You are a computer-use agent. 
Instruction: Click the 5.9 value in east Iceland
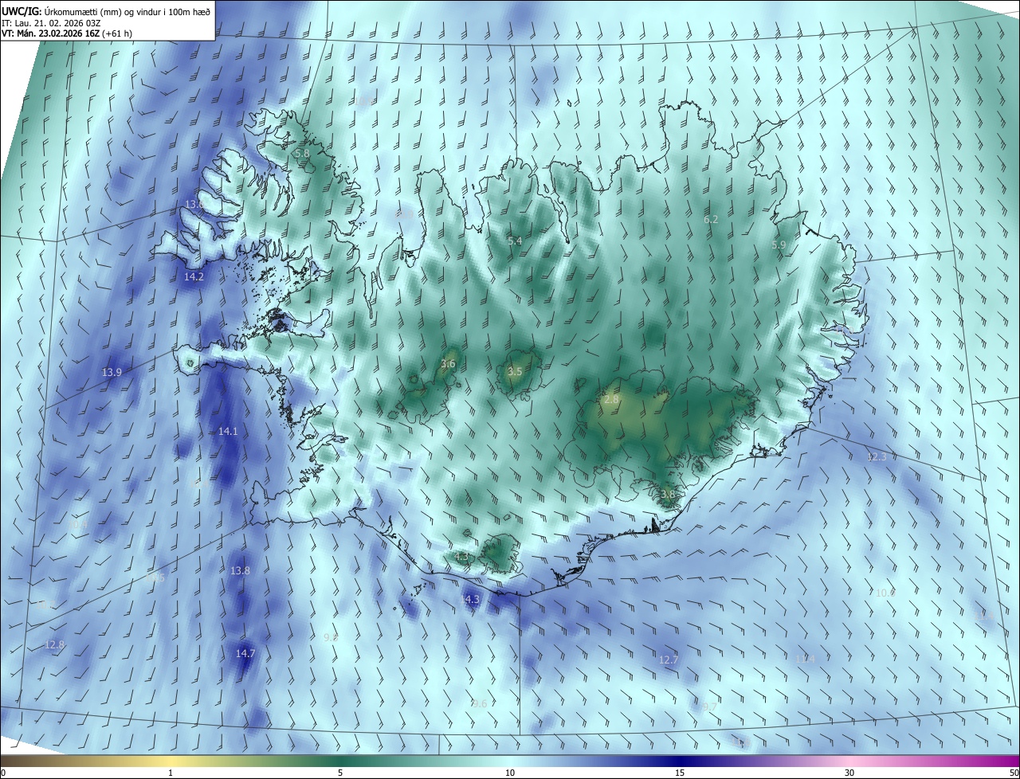(x=779, y=245)
